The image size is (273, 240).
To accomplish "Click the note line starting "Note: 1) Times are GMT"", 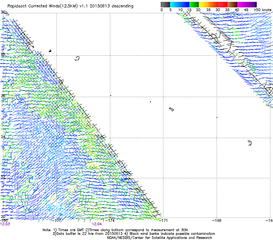I will (x=115, y=230).
